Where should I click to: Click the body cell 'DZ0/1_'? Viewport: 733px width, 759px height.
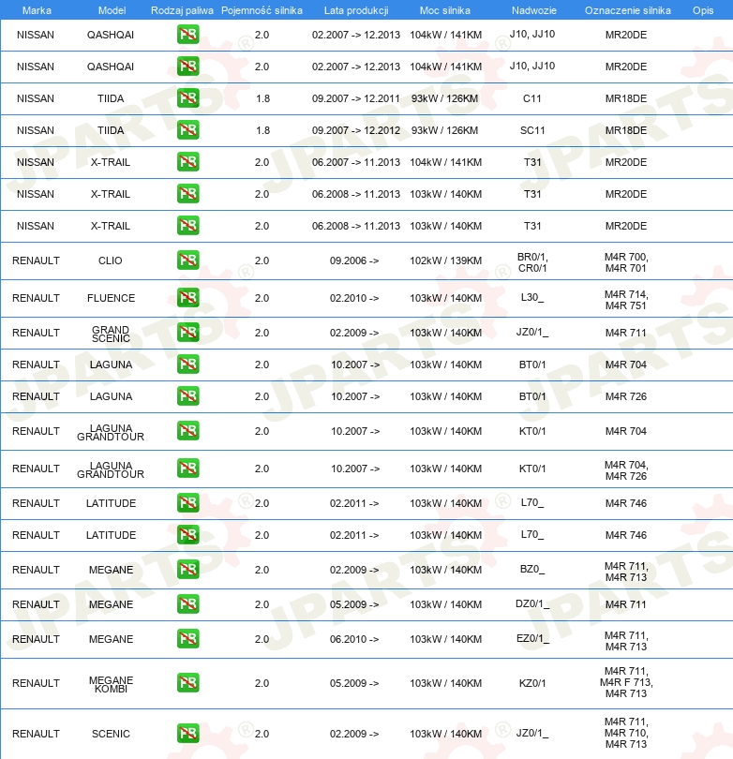point(532,604)
